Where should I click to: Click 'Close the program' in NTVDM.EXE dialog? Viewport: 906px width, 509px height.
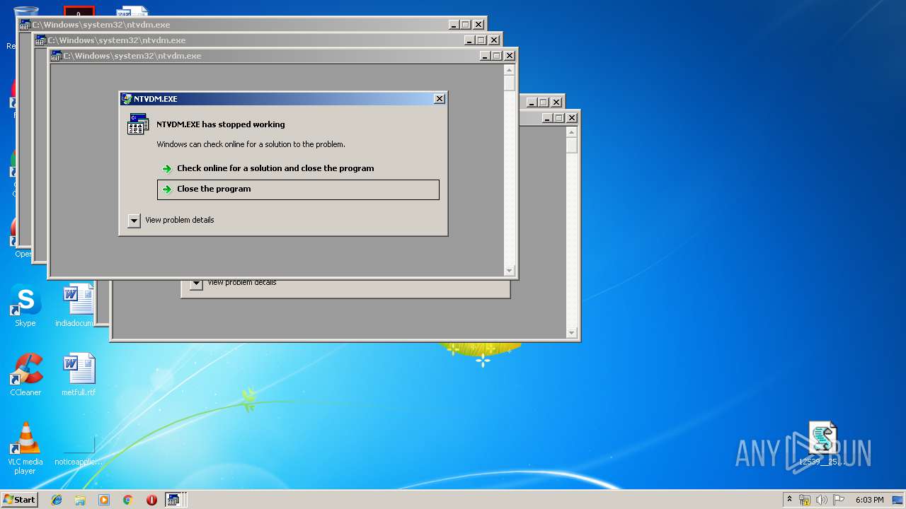(298, 189)
